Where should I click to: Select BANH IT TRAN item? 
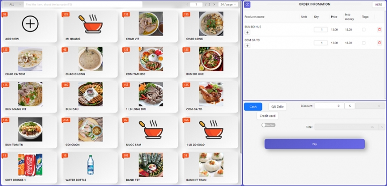(x=211, y=167)
